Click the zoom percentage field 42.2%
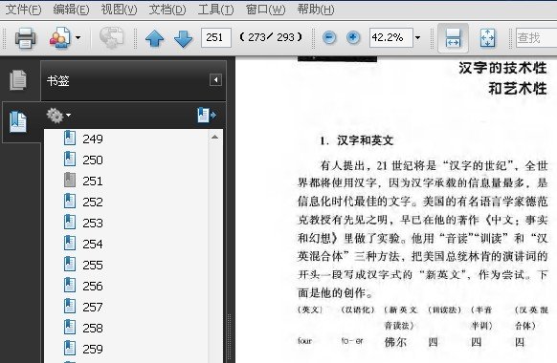The image size is (557, 363). pos(391,37)
